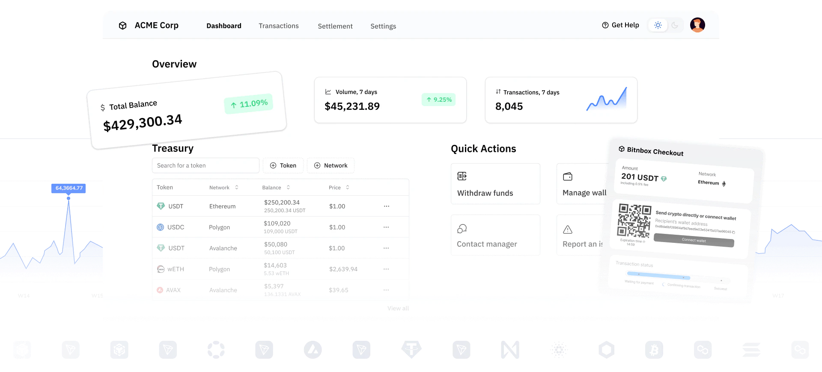Click the Volume chart icon
This screenshot has height=372, width=822.
[x=328, y=92]
